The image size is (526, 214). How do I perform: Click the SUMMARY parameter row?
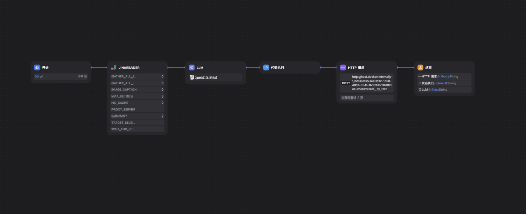pos(137,116)
